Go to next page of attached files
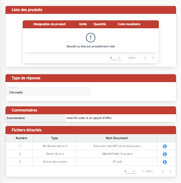Screen dimensions: 181x183 [x=171, y=171]
